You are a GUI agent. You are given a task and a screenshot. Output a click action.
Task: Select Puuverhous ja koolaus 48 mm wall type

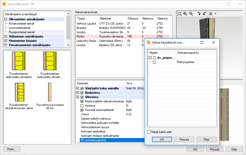pyautogui.click(x=50, y=92)
